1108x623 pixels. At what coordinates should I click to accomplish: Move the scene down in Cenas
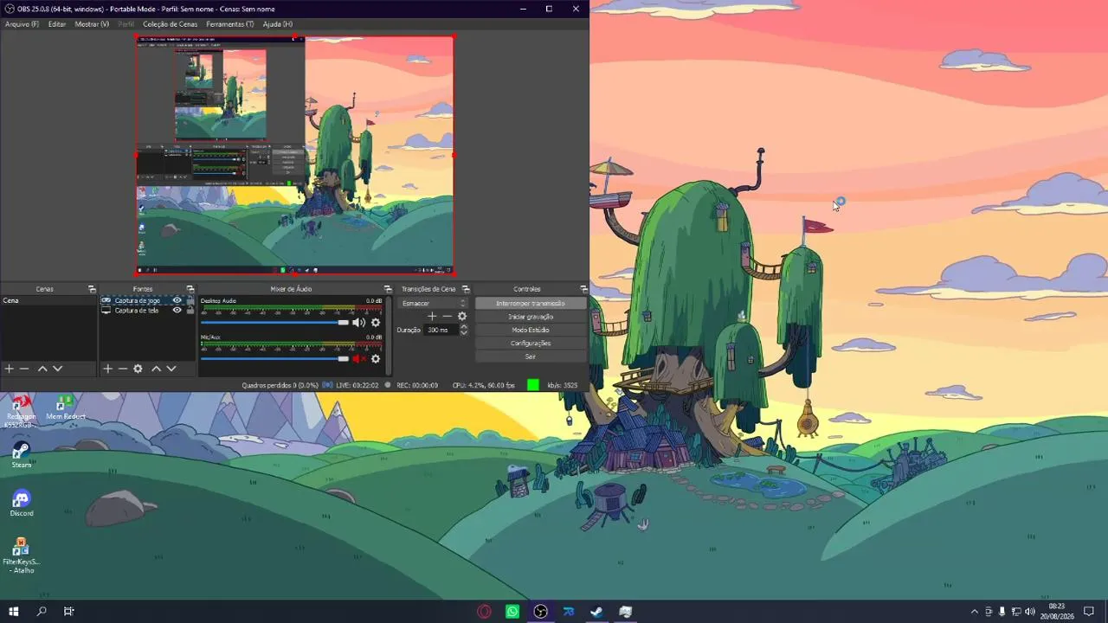[x=58, y=369]
